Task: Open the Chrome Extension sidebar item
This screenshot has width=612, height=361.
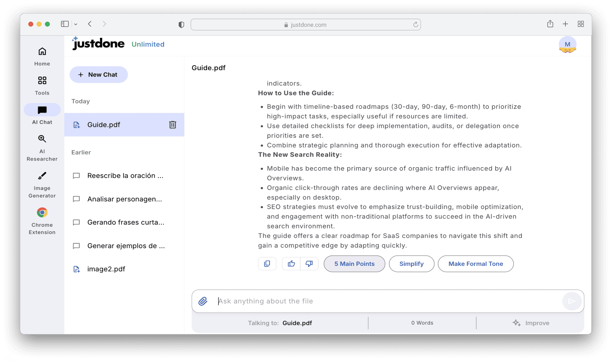Action: click(x=42, y=221)
